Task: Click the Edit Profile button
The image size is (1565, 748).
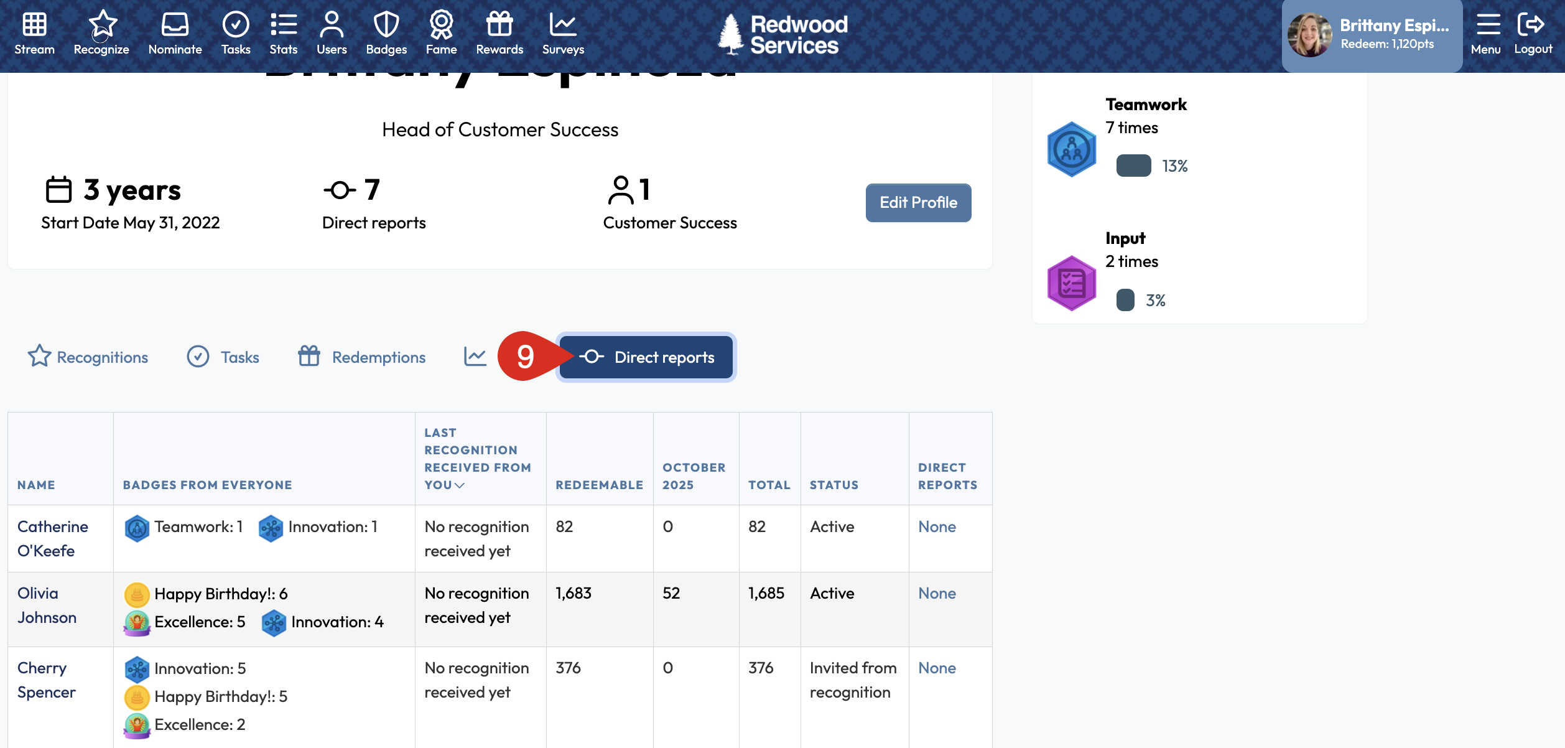Action: pyautogui.click(x=918, y=202)
